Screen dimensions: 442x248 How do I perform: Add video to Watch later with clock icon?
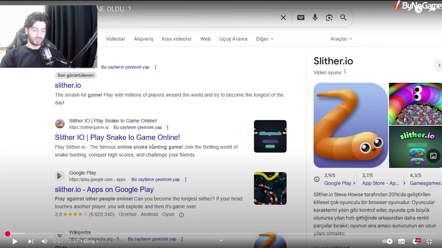point(419,9)
